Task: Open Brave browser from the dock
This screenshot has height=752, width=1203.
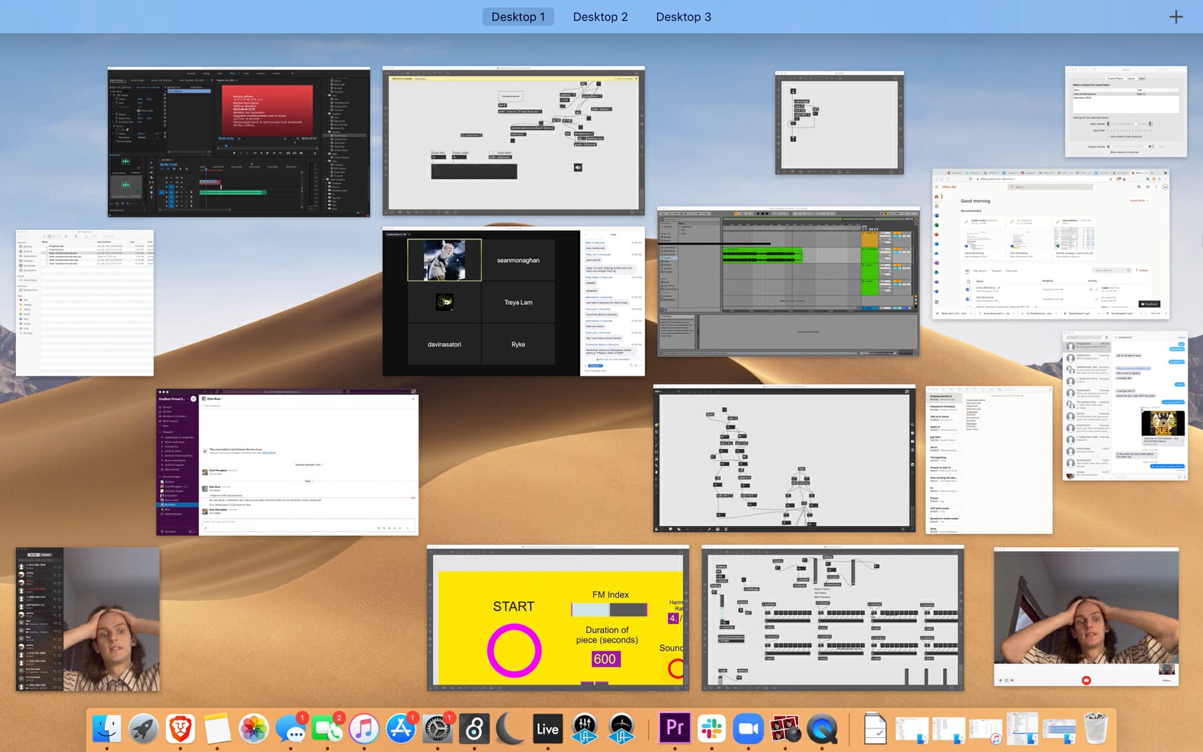Action: pyautogui.click(x=180, y=729)
